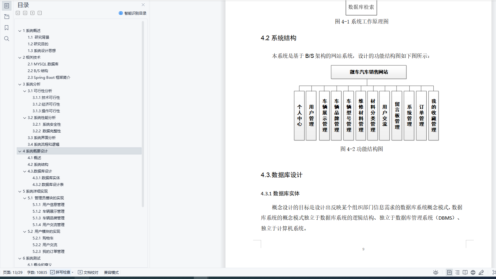This screenshot has height=279, width=496.
Task: Toggle eye protection mode in status bar
Action: point(436,272)
